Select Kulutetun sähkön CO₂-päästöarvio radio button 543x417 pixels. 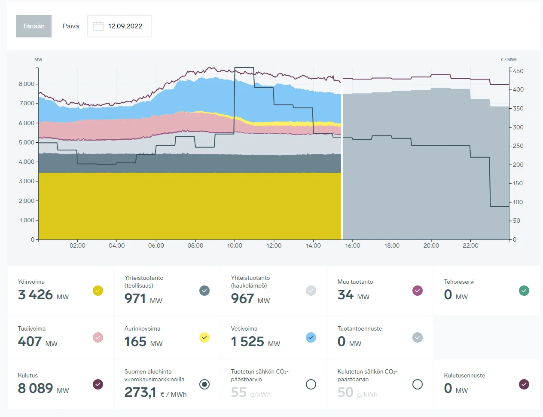(x=418, y=384)
